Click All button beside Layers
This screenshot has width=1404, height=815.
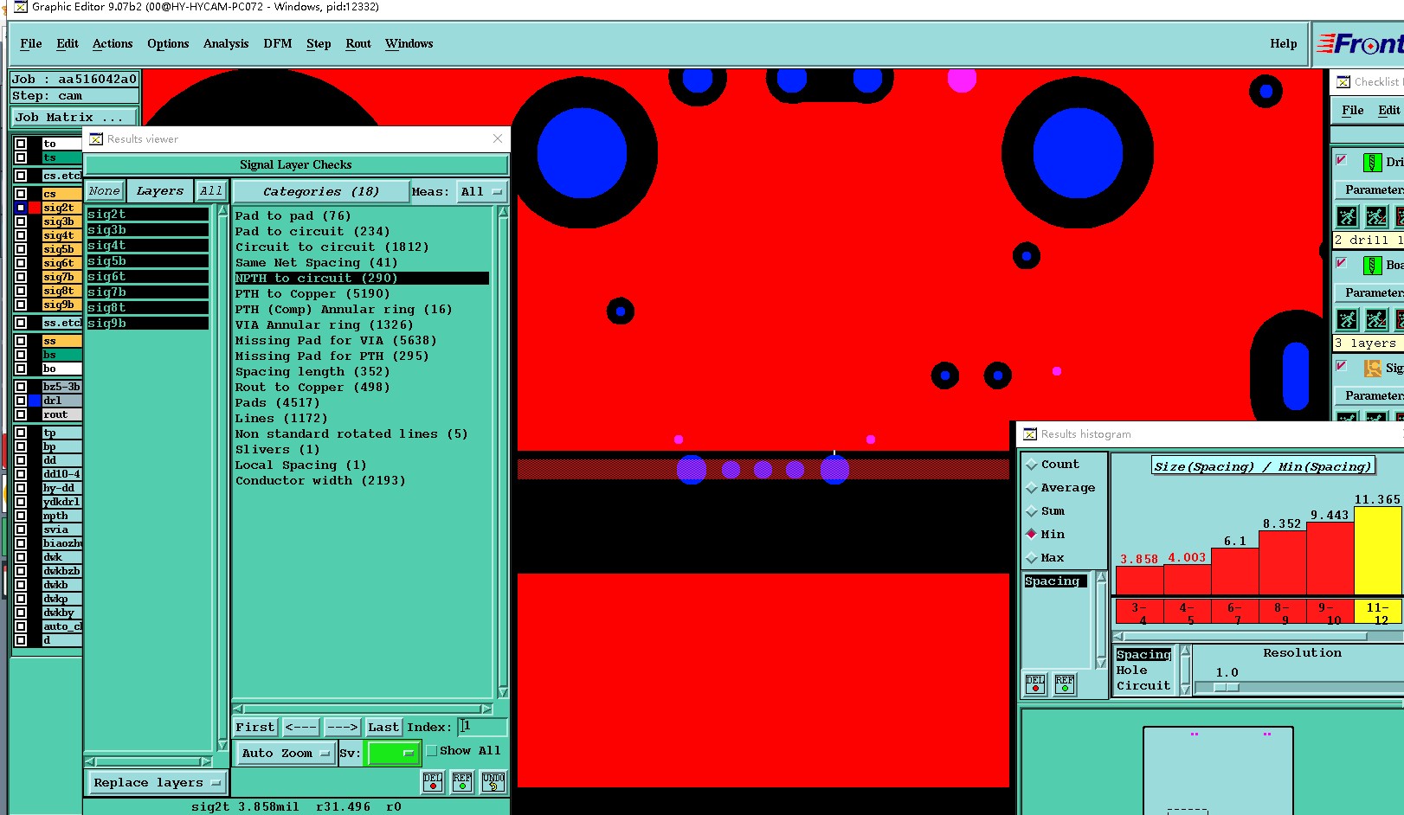(x=211, y=191)
